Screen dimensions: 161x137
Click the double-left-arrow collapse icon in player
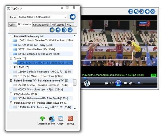(x=153, y=11)
